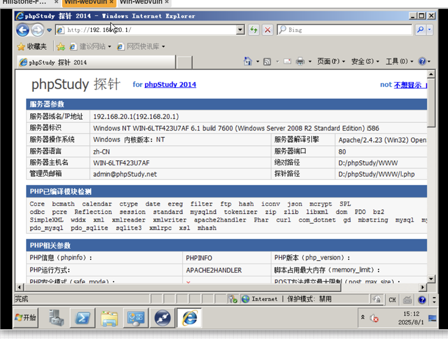The height and width of the screenshot is (339, 448).
Task: Open the control panel taskbar icon
Action: point(135,318)
